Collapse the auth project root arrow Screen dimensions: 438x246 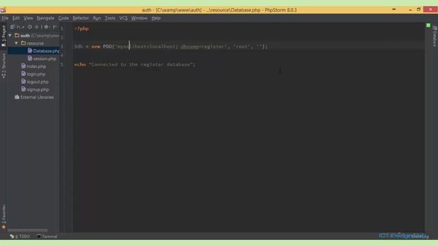pyautogui.click(x=10, y=36)
